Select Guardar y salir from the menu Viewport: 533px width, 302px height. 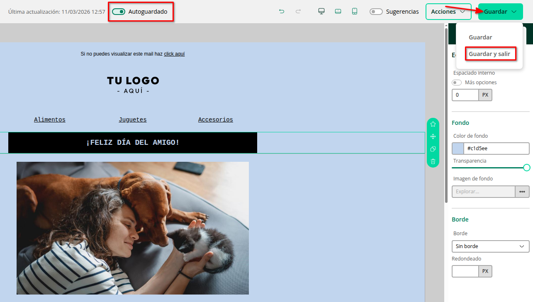click(491, 54)
